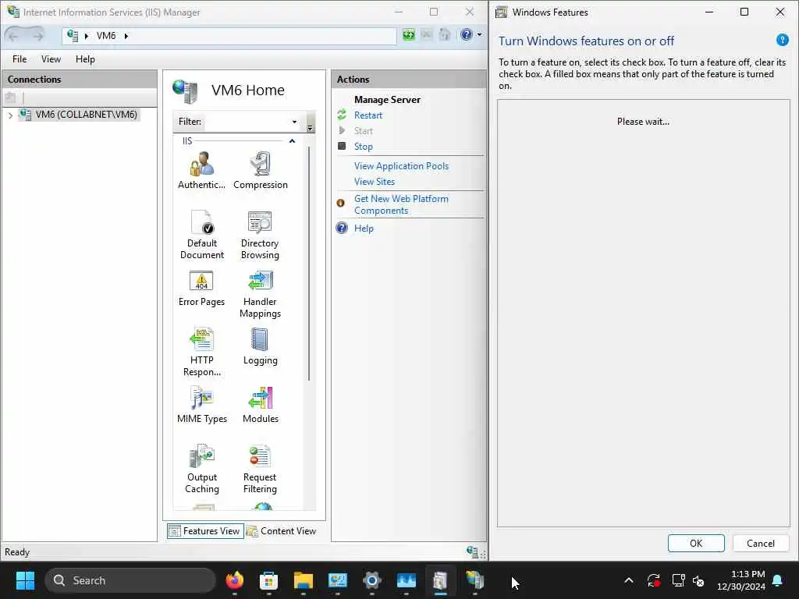Open the Output Caching feature
This screenshot has width=799, height=599.
tap(202, 469)
